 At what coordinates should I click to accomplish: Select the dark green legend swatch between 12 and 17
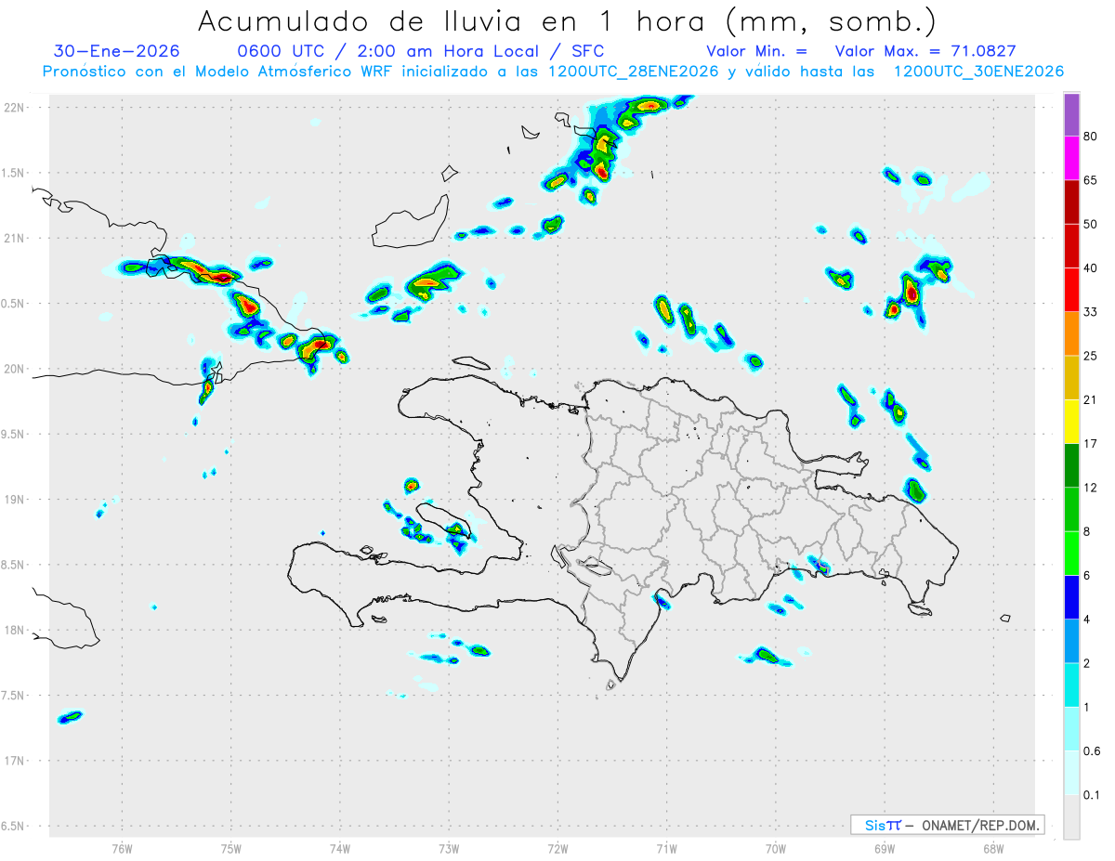click(1071, 465)
